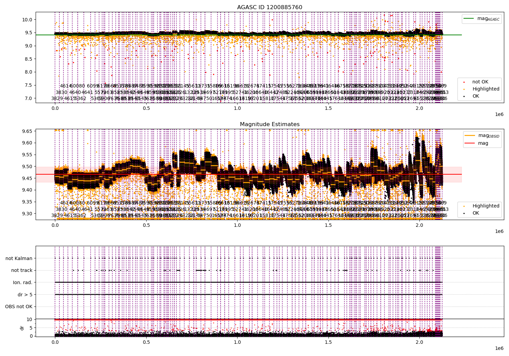Screen dimensions: 509x356
Task: Click the 7.5 y-axis tick label
Action: [28, 85]
